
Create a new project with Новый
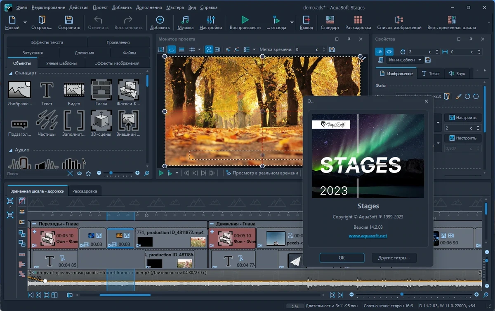tap(12, 22)
